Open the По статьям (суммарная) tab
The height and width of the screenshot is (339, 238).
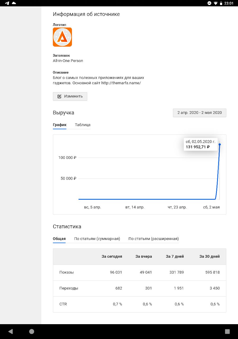coord(97,239)
